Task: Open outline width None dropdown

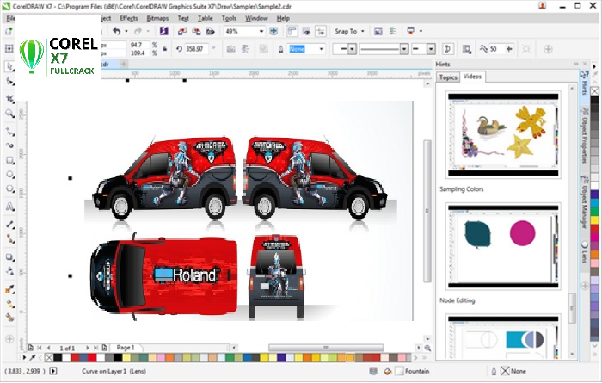Action: pyautogui.click(x=322, y=49)
